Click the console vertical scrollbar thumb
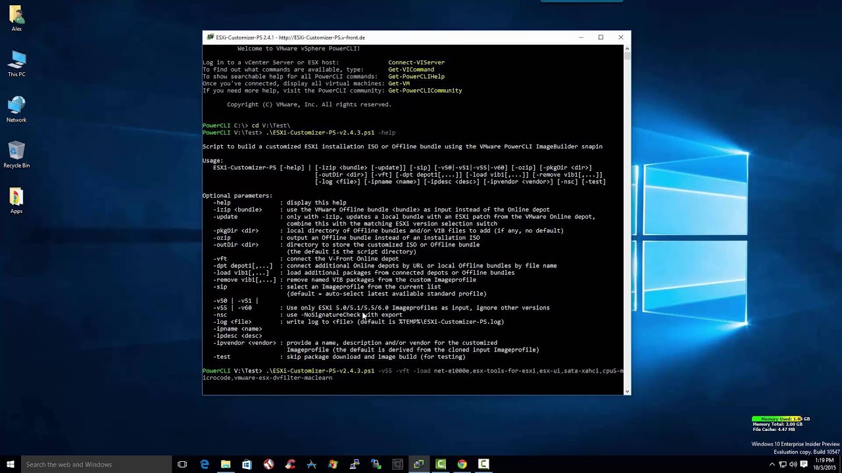842x473 pixels. (x=627, y=56)
